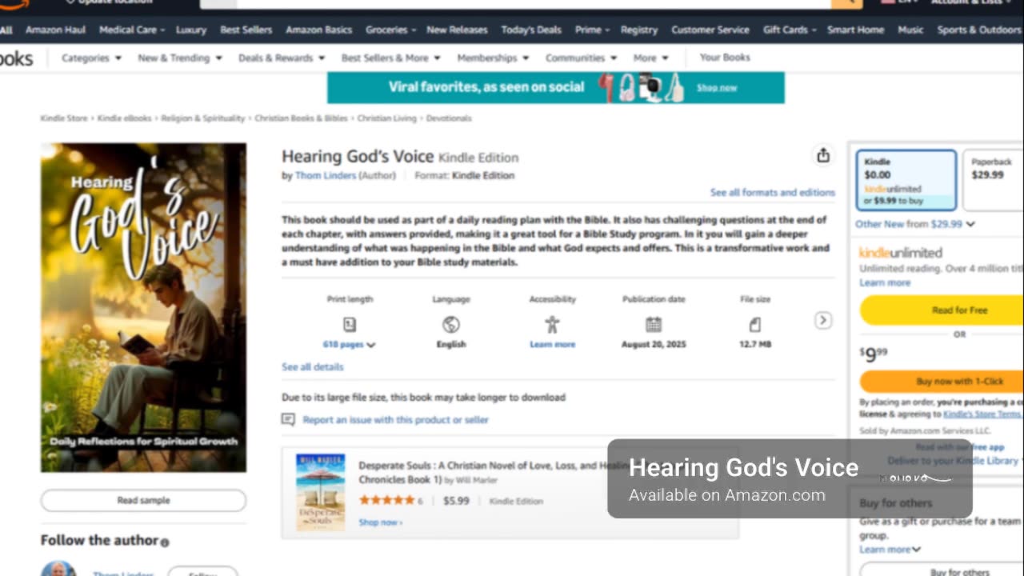Open Your Books
The width and height of the screenshot is (1024, 576).
(725, 58)
